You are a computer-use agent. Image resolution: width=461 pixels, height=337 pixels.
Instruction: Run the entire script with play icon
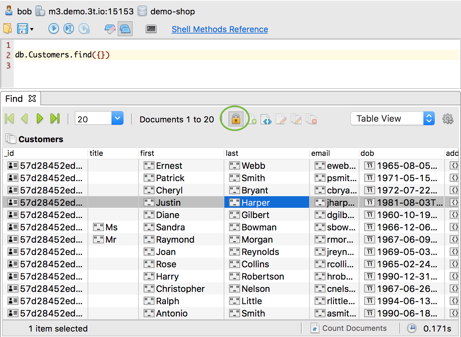[54, 28]
